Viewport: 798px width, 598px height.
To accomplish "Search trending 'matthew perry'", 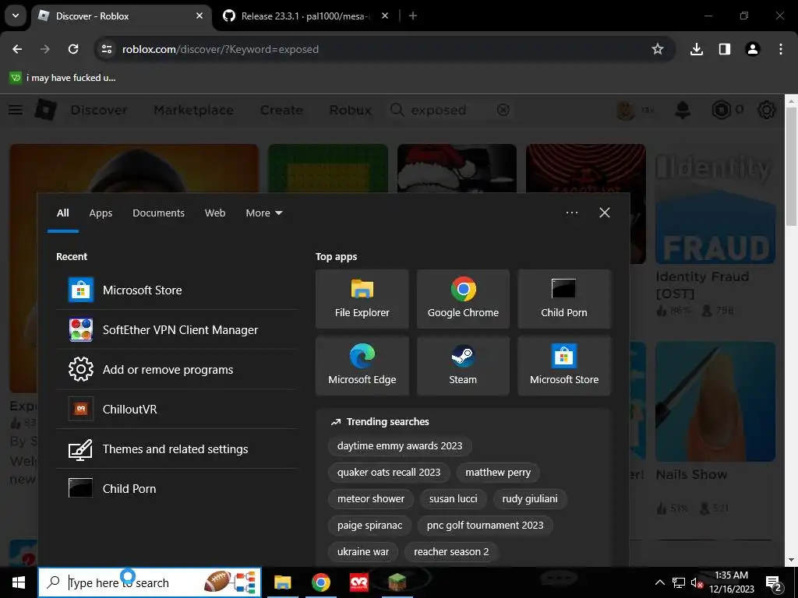I will 498,473.
